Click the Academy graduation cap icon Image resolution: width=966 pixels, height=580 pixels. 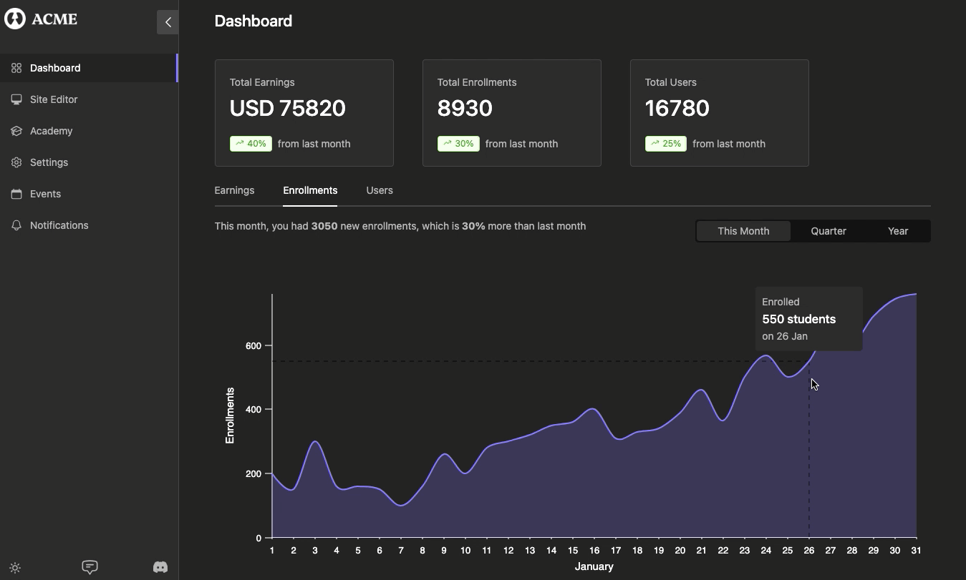[16, 131]
